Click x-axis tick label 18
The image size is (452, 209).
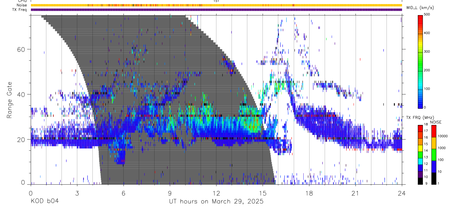309,193
